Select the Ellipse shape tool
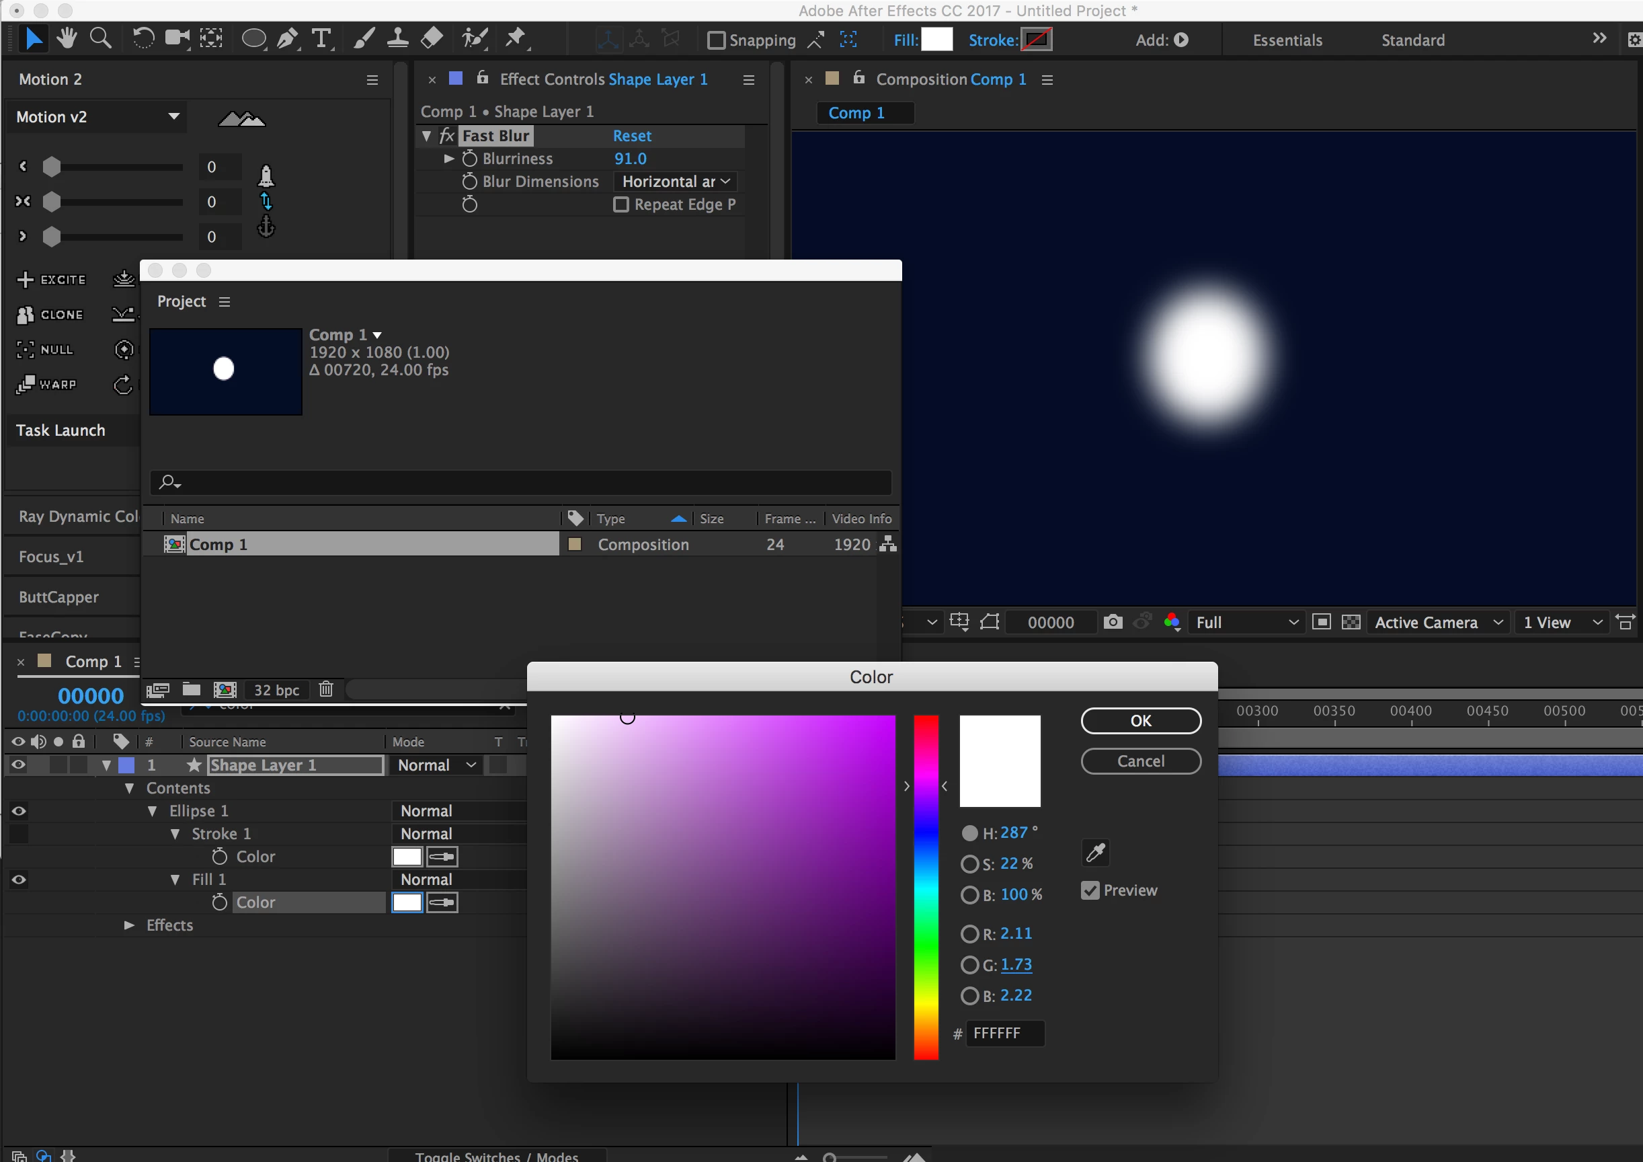 (253, 38)
